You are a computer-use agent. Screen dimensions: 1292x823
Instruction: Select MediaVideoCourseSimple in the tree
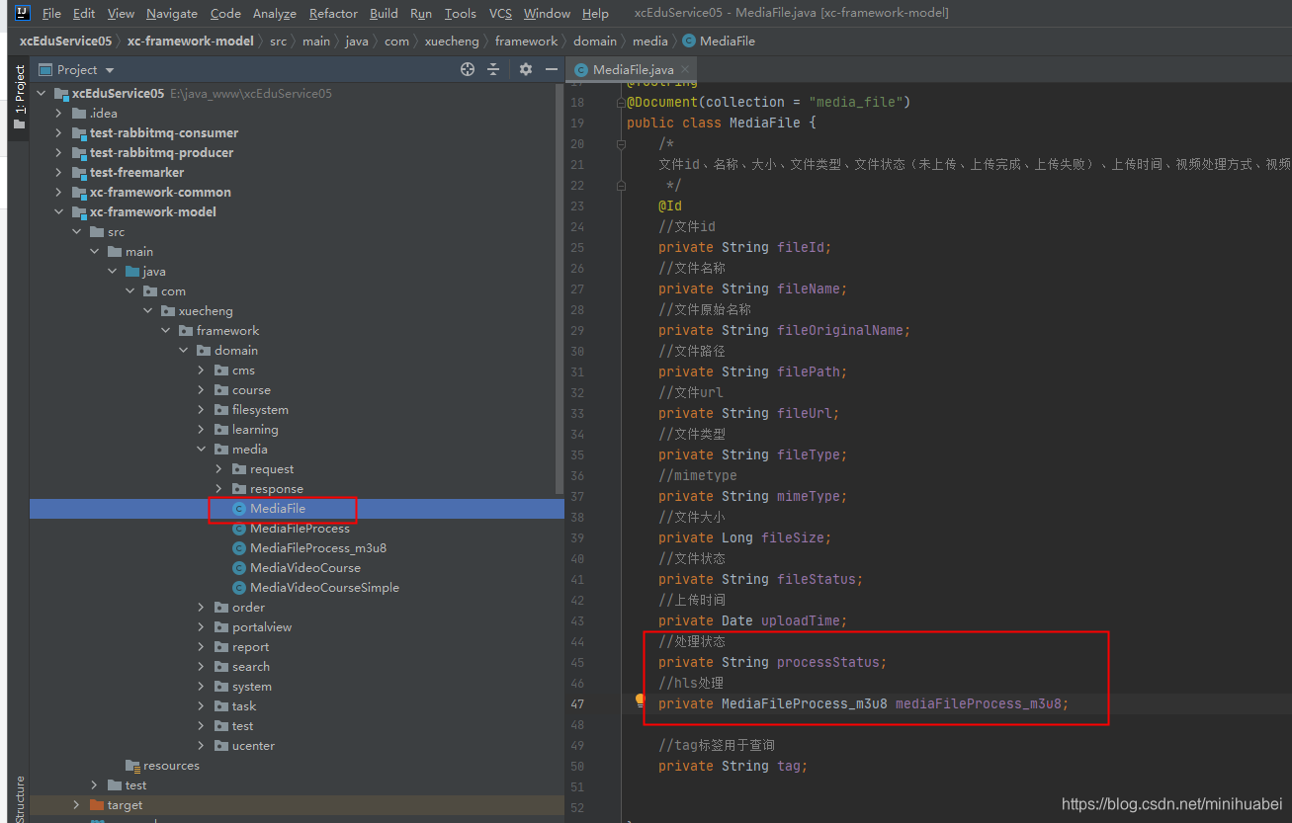324,588
